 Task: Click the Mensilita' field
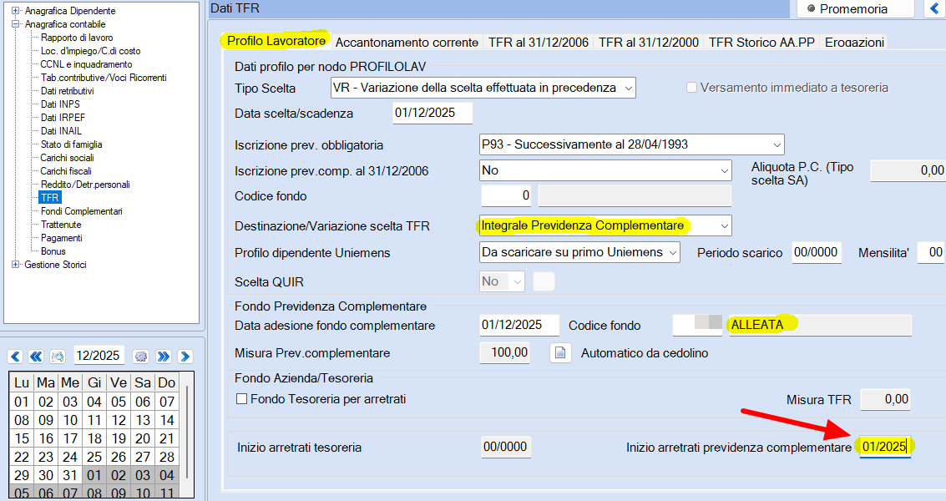(931, 252)
